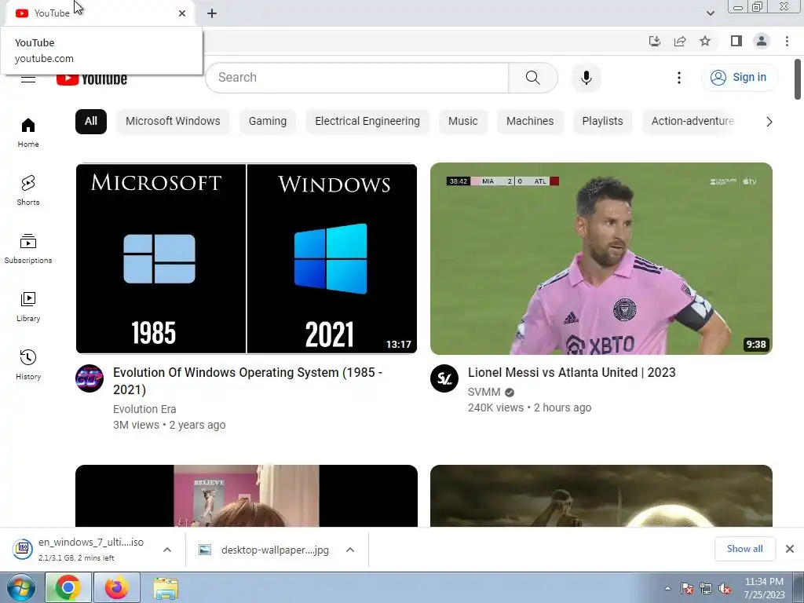Screen dimensions: 804x603
Task: Click Action Center flag tray icon
Action: [687, 588]
